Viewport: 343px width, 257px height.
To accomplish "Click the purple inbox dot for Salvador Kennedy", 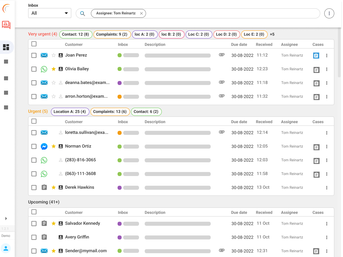I will (x=120, y=224).
